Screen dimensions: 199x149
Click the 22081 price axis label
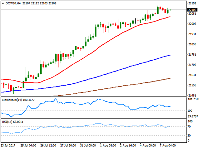(192, 14)
